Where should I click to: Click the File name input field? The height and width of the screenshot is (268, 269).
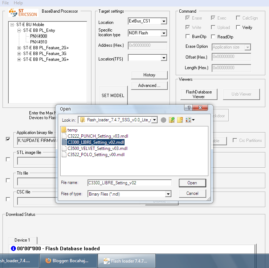[129, 183]
